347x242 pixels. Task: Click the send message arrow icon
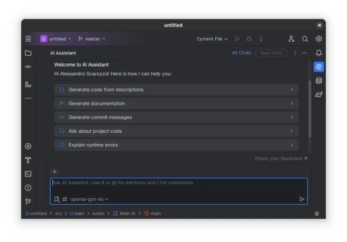tap(302, 199)
